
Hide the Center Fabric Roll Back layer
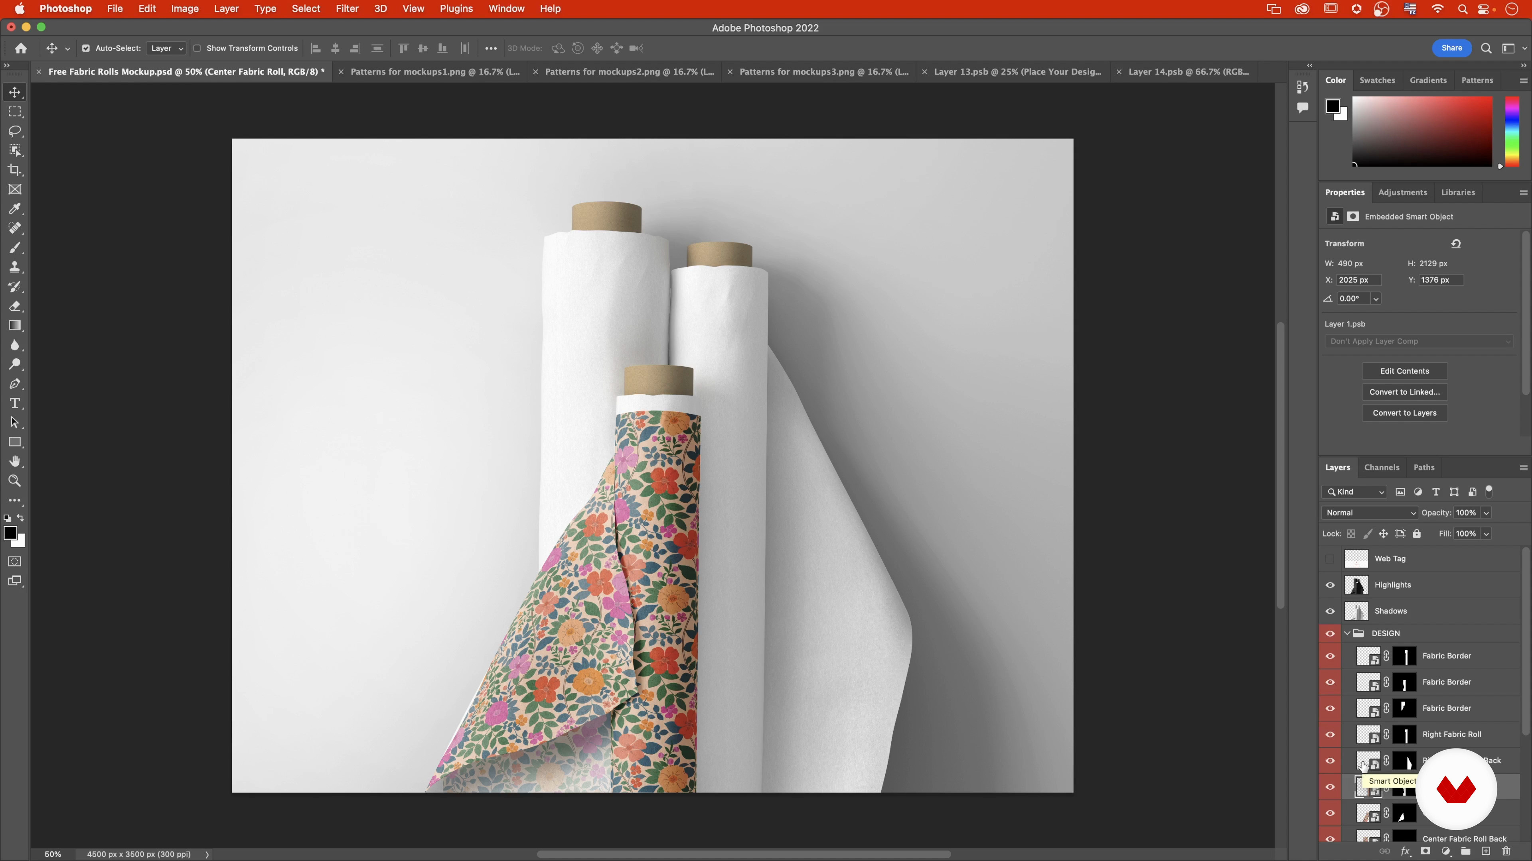click(x=1330, y=838)
